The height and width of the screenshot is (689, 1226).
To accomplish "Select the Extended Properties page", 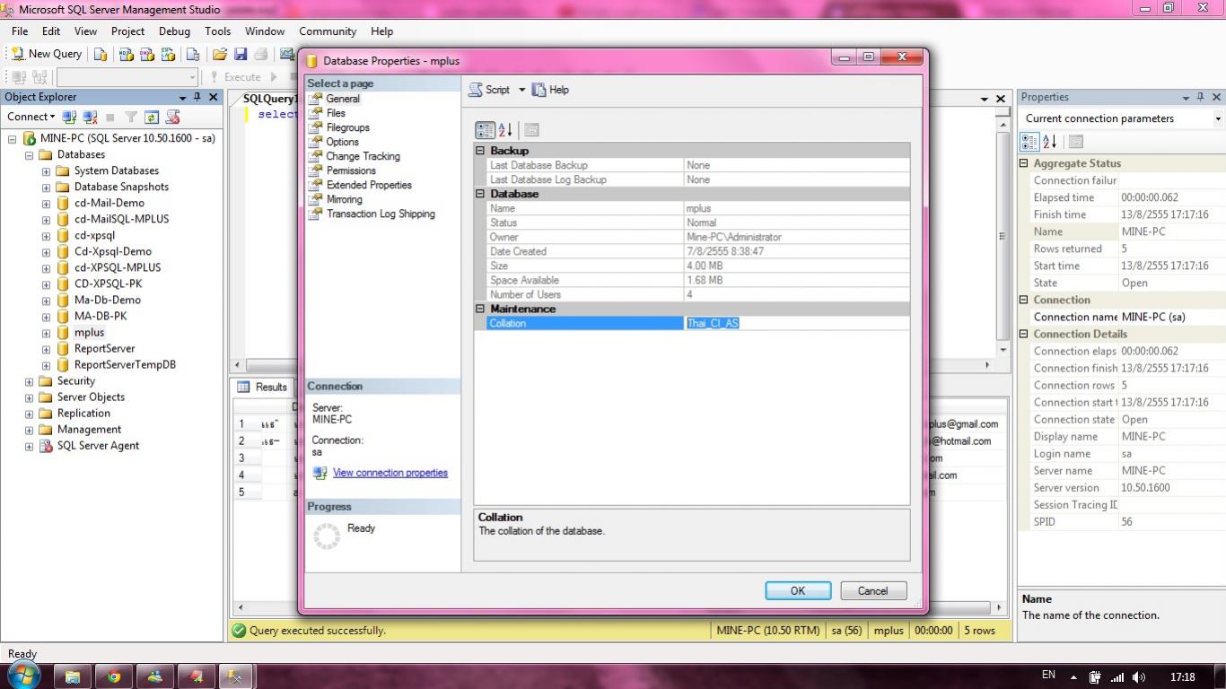I will tap(369, 185).
